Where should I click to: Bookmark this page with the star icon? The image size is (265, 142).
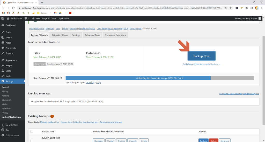(231, 8)
